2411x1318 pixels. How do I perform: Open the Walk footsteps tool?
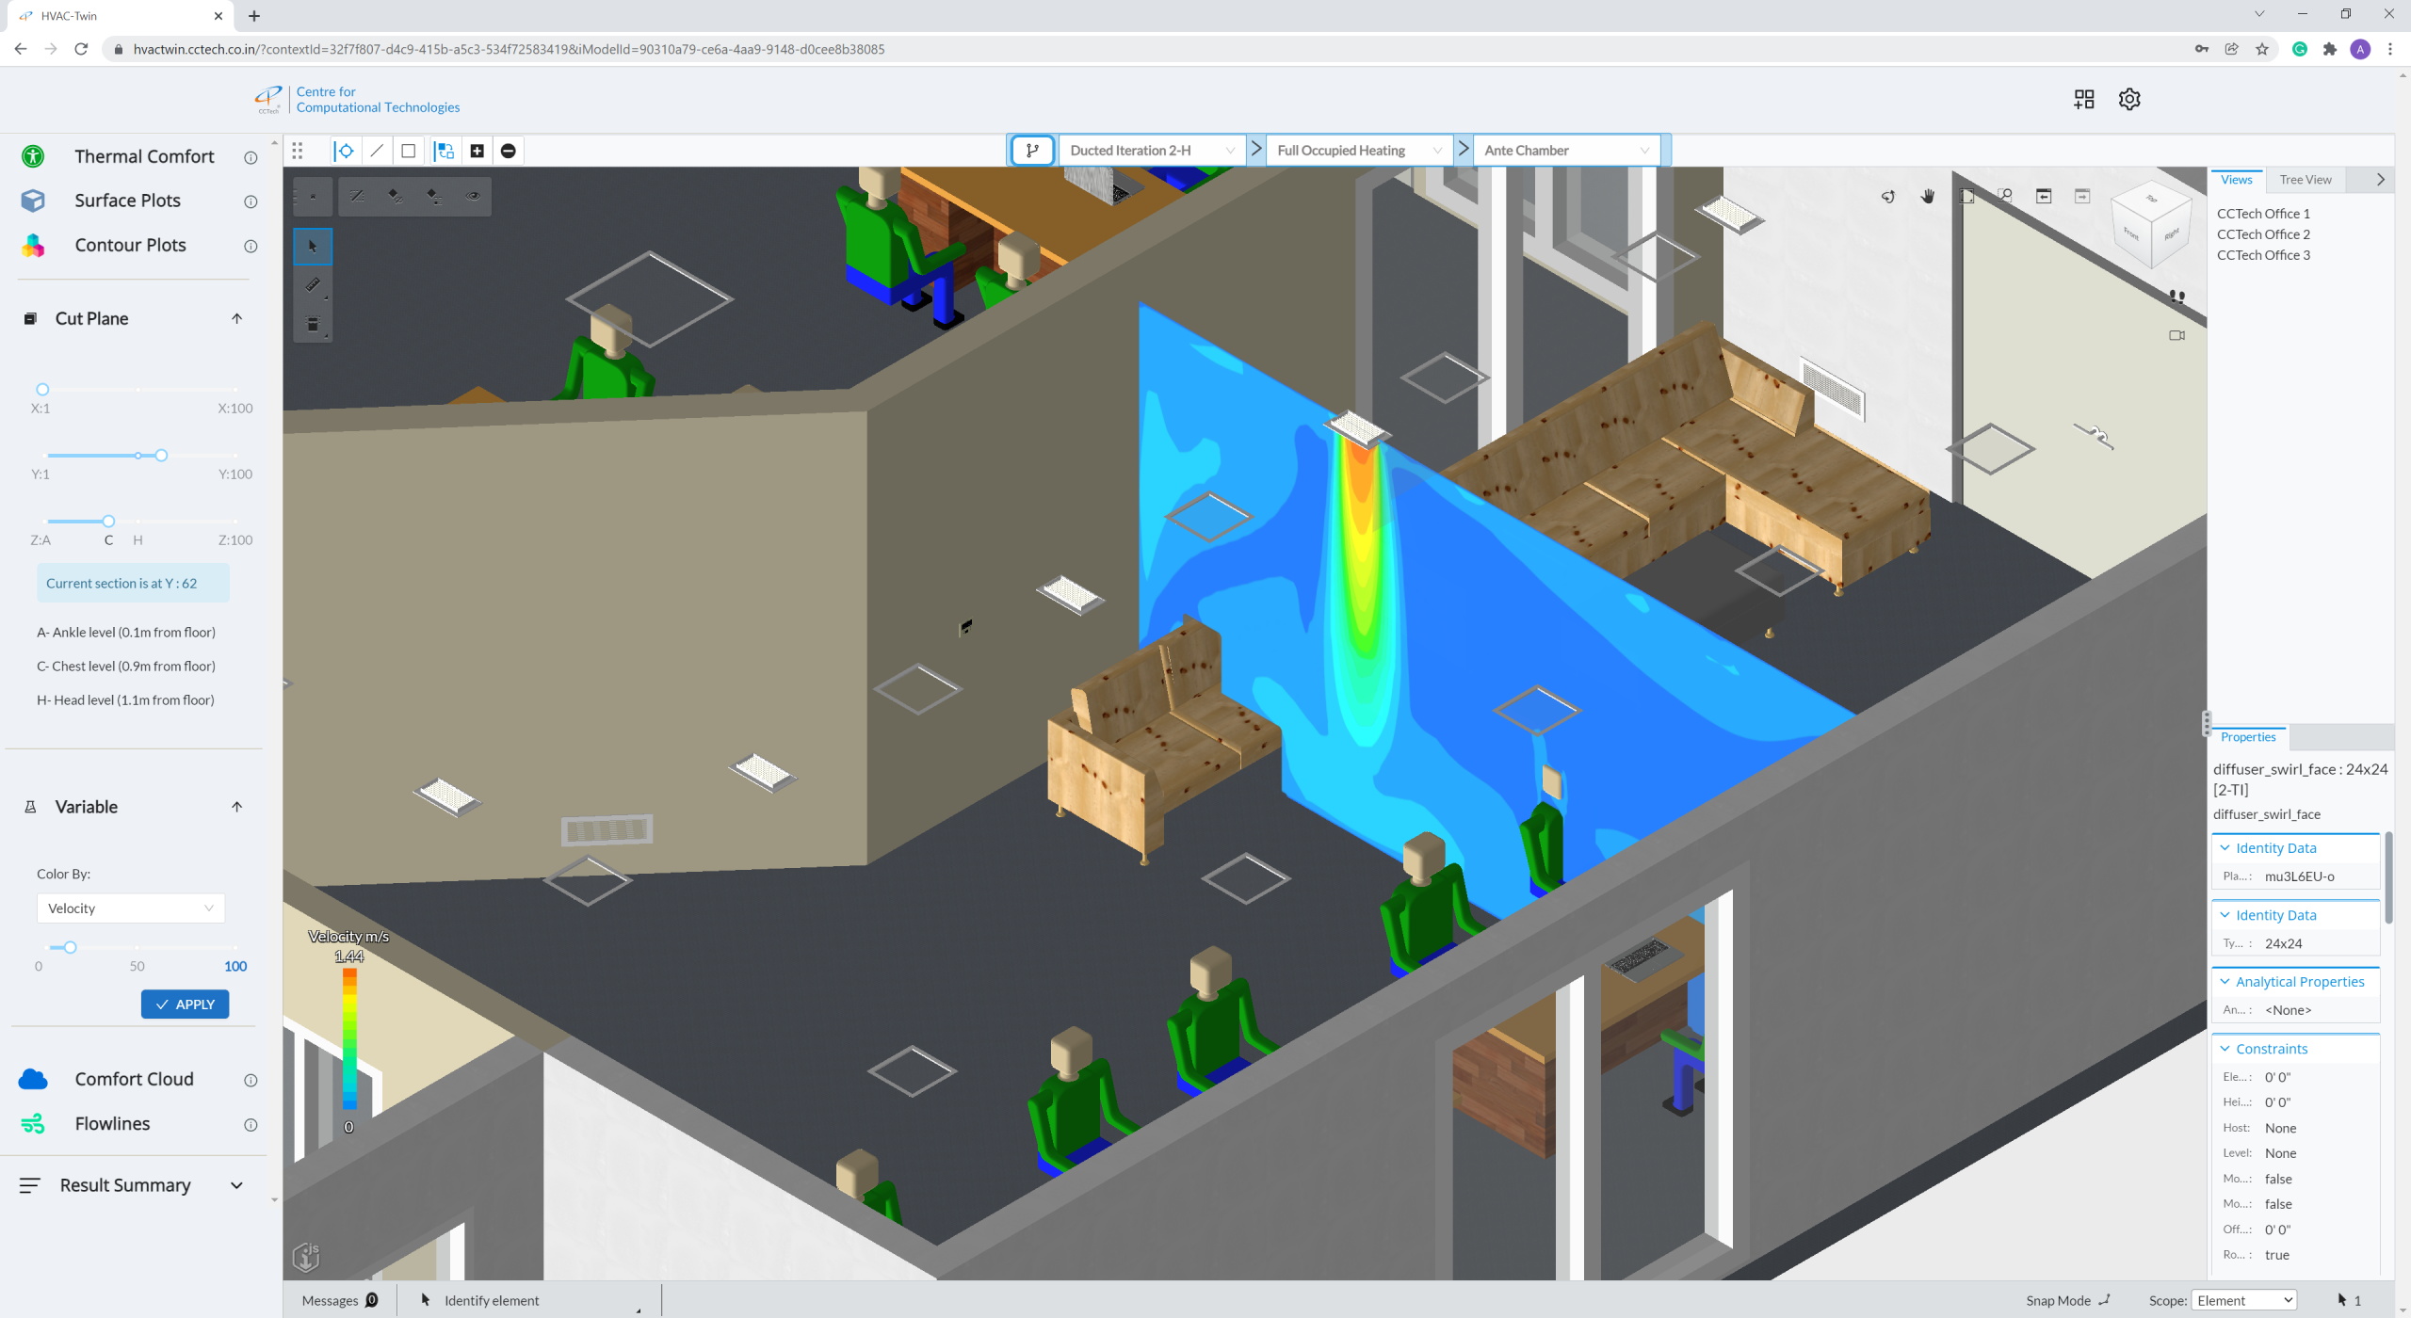2176,297
